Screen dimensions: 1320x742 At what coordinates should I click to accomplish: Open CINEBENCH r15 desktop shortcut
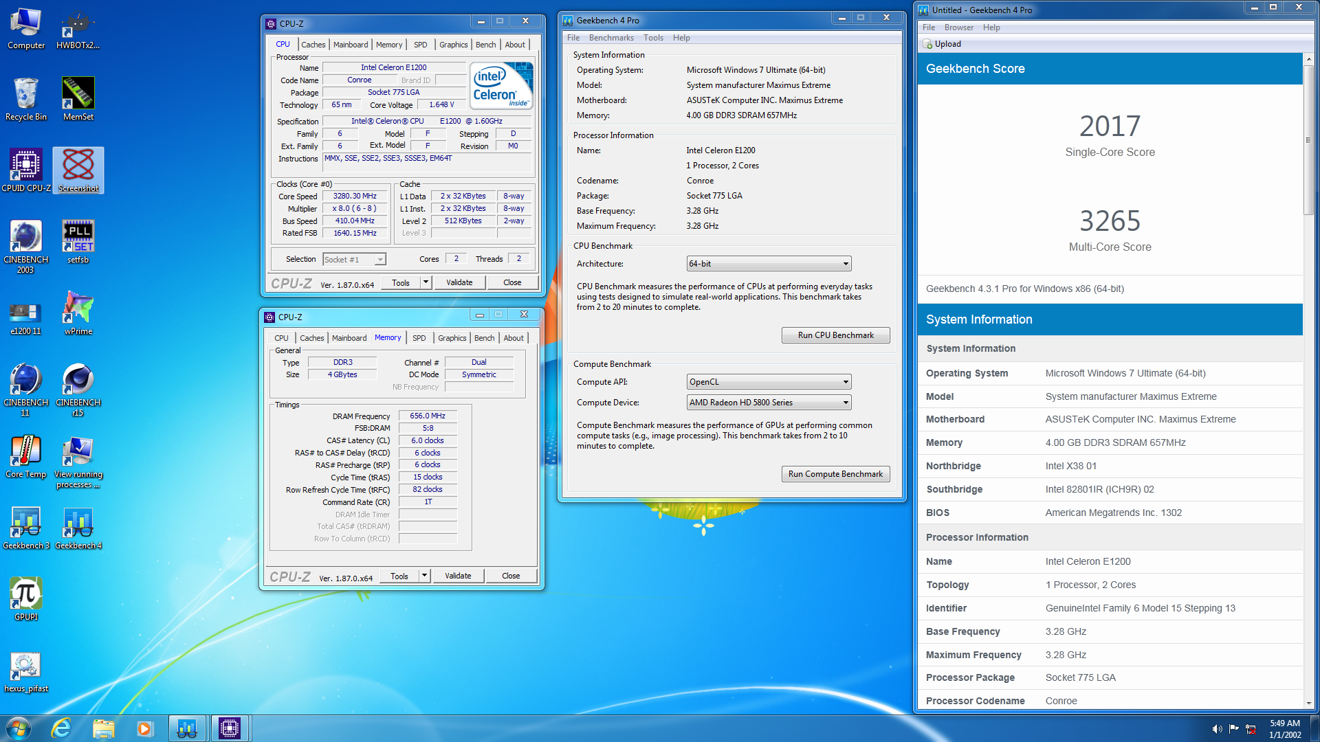pyautogui.click(x=78, y=390)
